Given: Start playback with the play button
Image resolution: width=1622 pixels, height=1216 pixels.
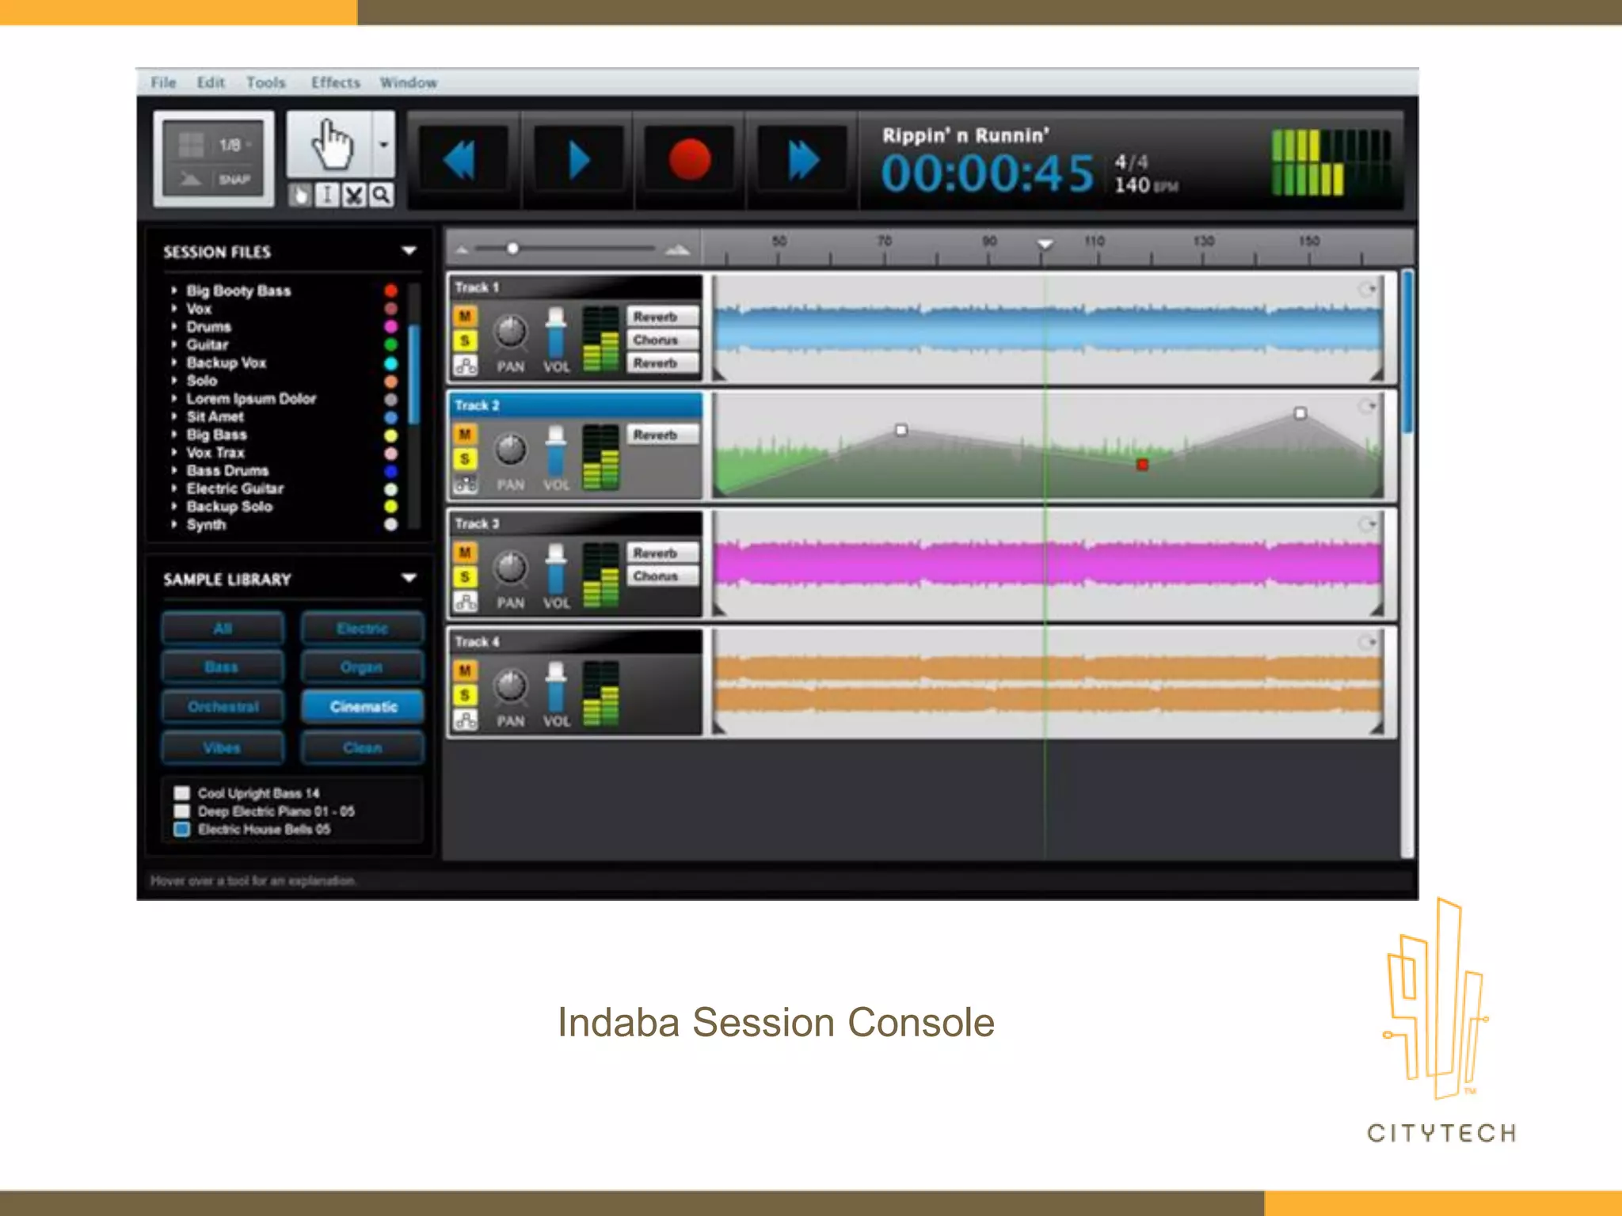Looking at the screenshot, I should coord(578,161).
